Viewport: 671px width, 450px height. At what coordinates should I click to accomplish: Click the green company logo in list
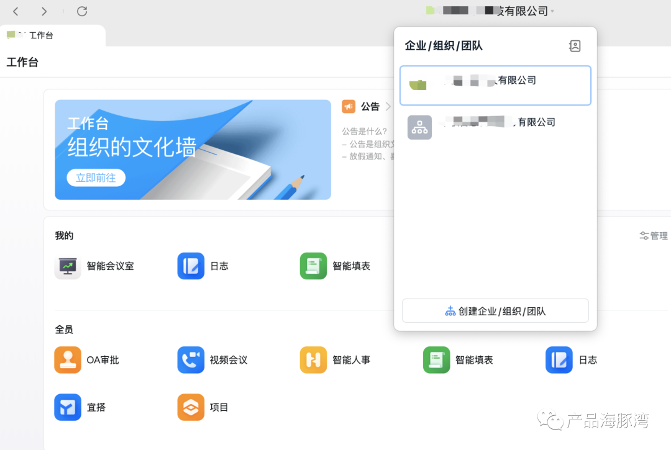click(418, 84)
